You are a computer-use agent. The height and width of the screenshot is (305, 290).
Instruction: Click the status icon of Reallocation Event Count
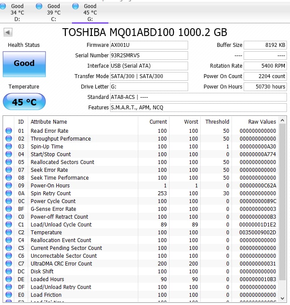pos(9,240)
